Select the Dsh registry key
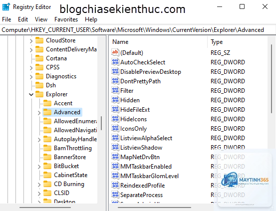 [x=51, y=85]
